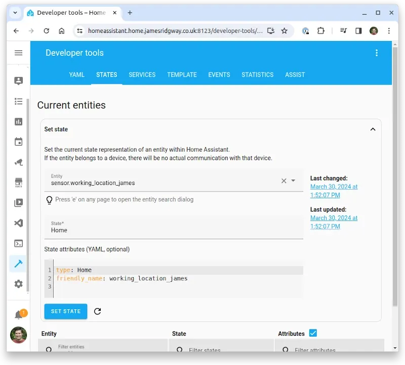
Task: Clear the selected entity with X
Action: (284, 180)
